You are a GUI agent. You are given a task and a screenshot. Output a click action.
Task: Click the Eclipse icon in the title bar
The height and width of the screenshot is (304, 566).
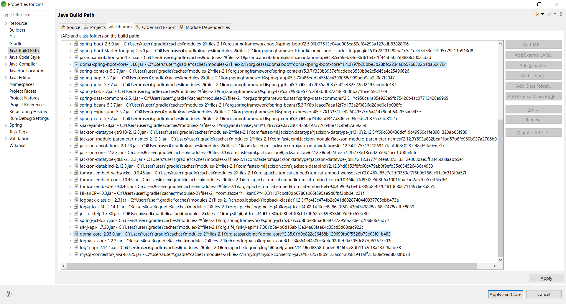click(x=4, y=4)
